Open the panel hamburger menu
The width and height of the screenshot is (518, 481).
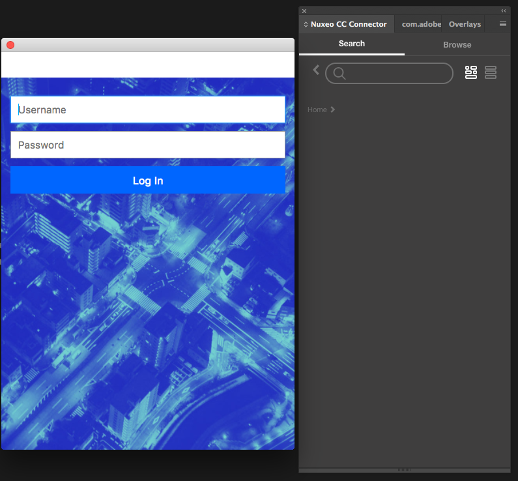[x=503, y=23]
